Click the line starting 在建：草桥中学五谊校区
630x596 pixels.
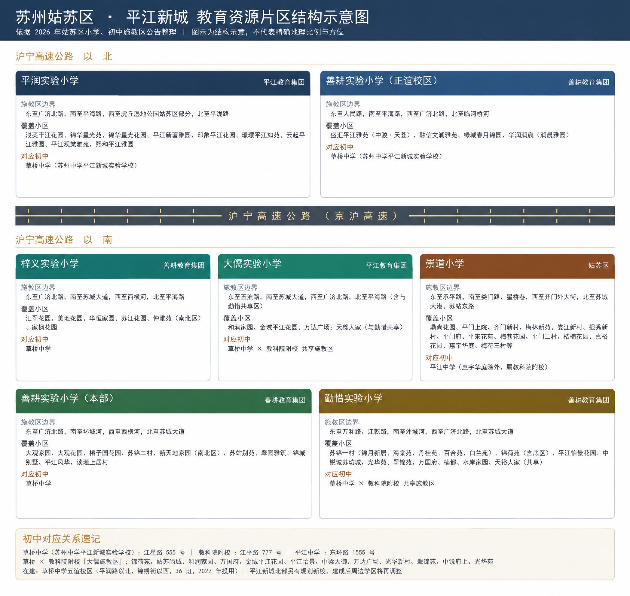212,571
